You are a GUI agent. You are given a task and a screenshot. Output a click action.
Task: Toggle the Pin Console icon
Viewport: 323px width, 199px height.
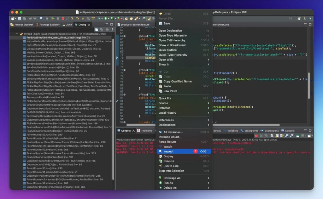click(x=298, y=136)
